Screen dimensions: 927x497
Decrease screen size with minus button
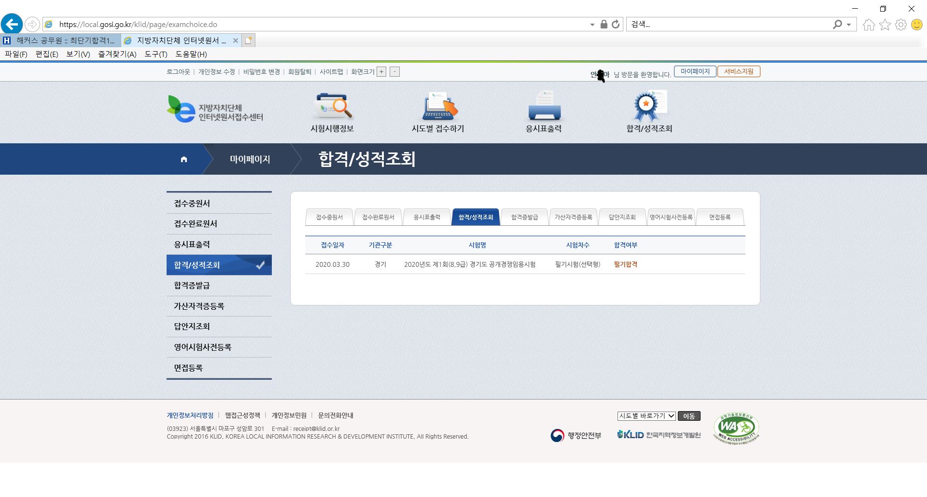[394, 72]
